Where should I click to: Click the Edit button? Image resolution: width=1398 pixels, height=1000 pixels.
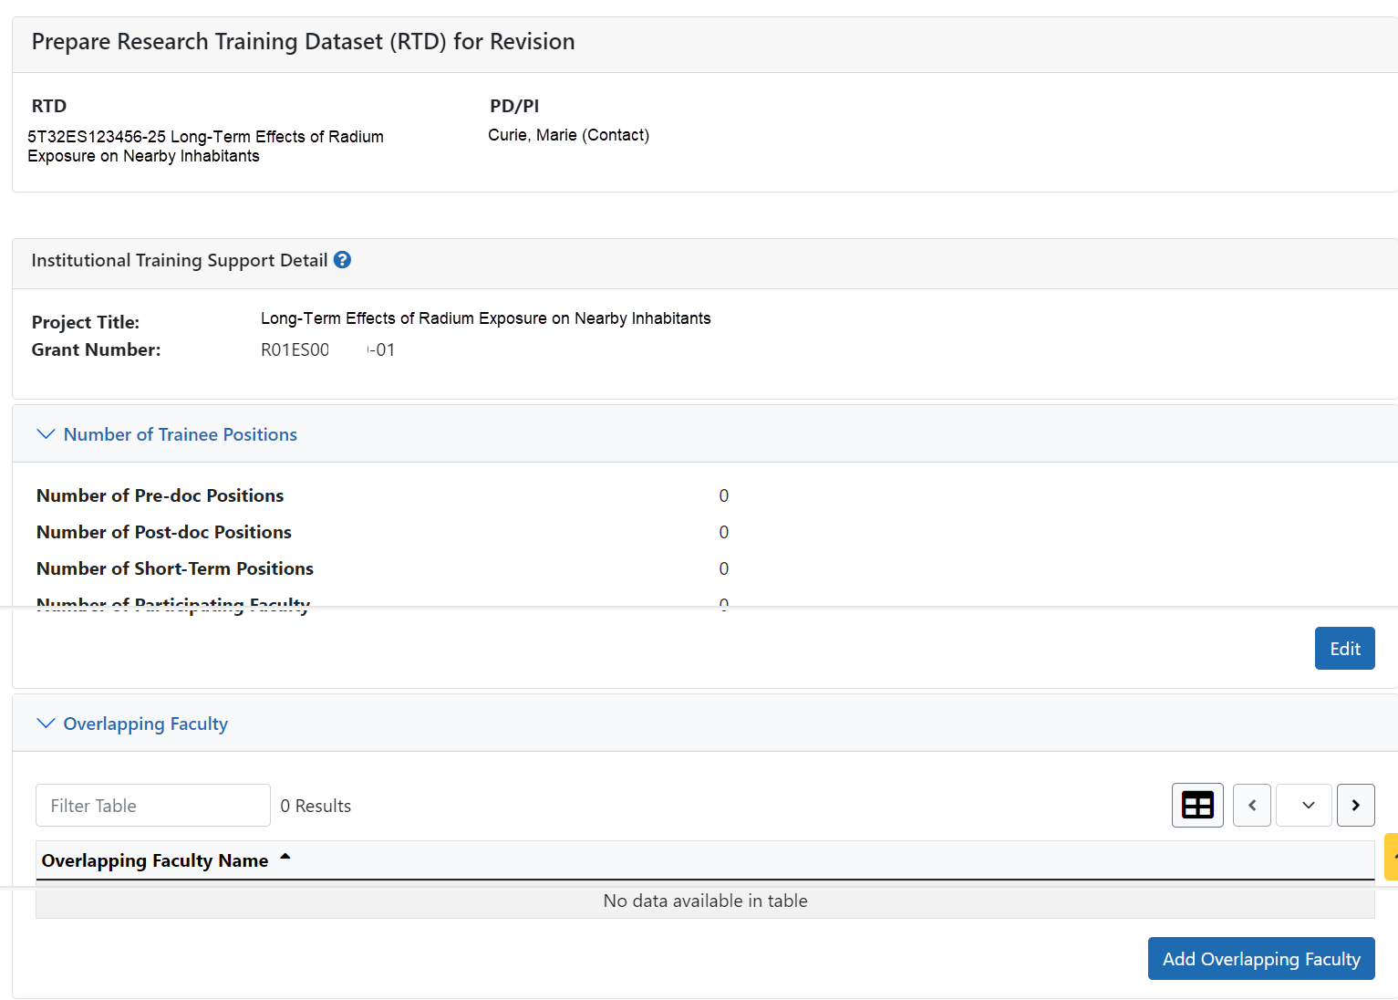(x=1344, y=648)
